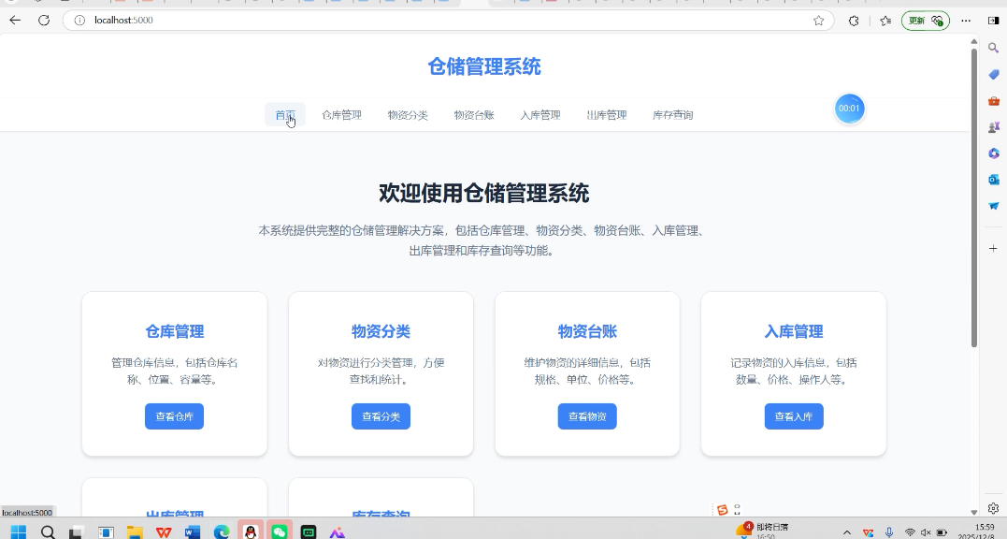Open WeChat from the taskbar

pos(280,531)
